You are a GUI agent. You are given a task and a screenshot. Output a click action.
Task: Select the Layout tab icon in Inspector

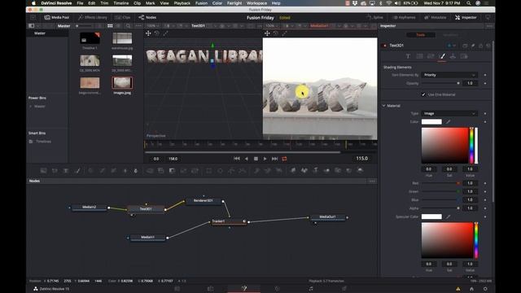419,56
